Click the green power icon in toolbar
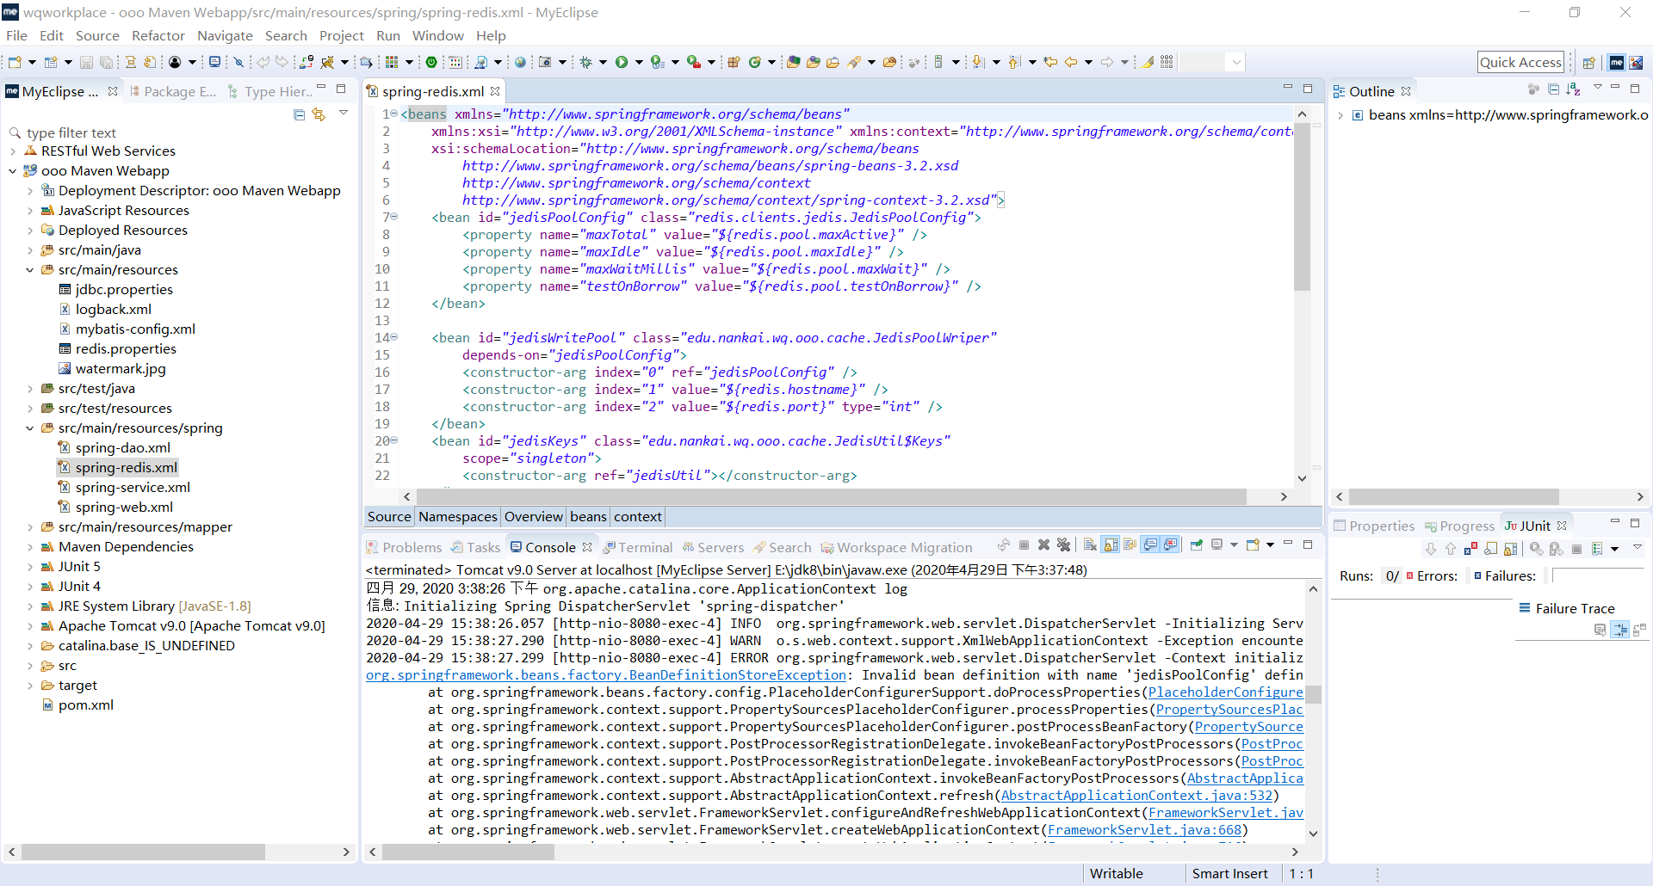This screenshot has height=886, width=1653. pyautogui.click(x=431, y=62)
